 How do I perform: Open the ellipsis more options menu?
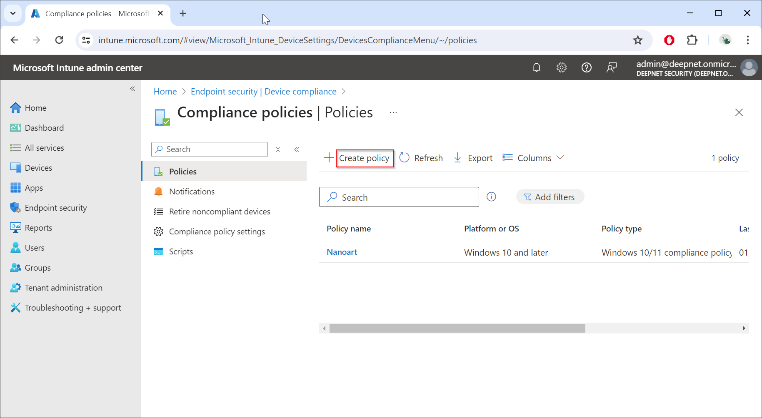click(393, 112)
